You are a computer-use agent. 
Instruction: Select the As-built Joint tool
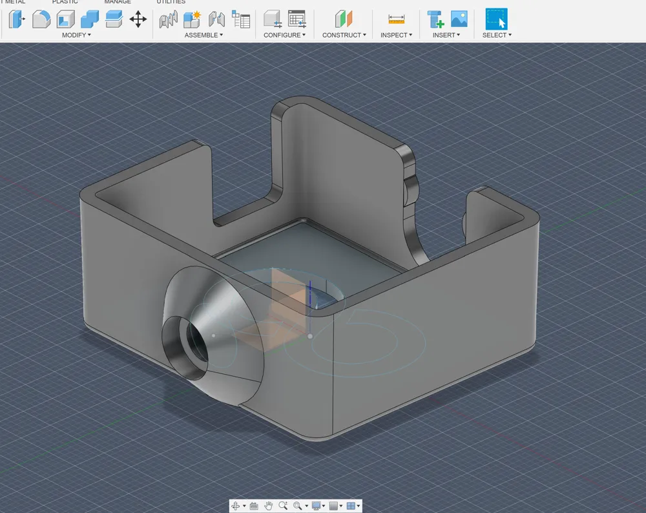216,19
